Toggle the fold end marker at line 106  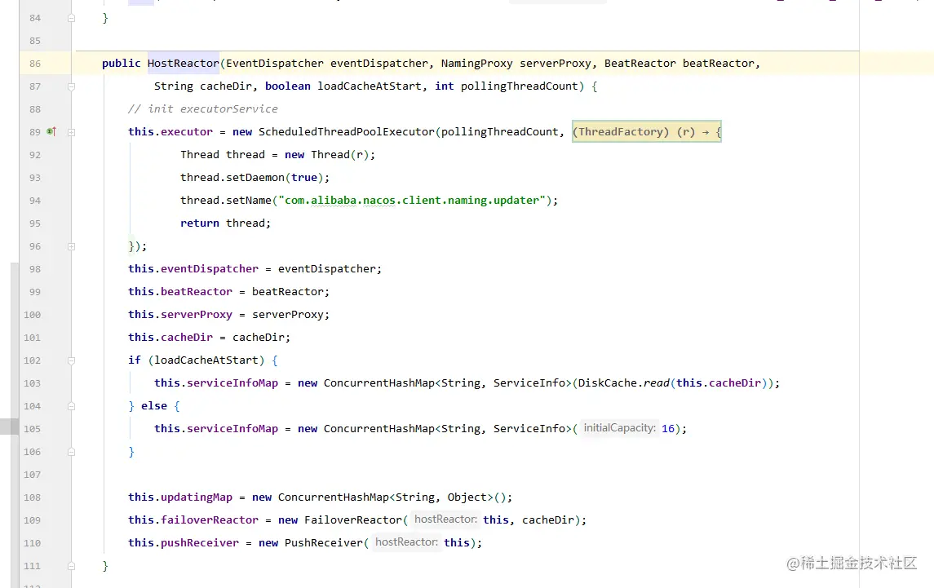(72, 452)
